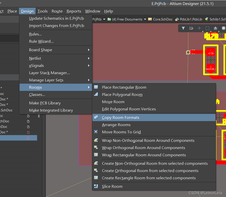Viewport: 226px width, 197px height.
Task: Open the Free Documents dropdown arrow
Action: click(145, 19)
